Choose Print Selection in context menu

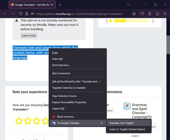[77, 65]
